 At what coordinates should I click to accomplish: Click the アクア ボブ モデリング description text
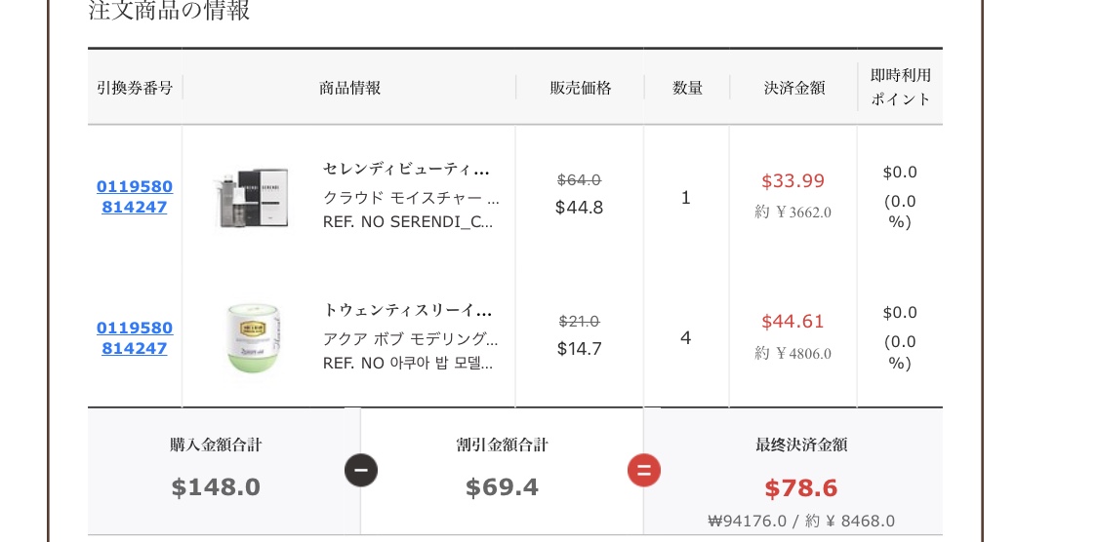(410, 339)
